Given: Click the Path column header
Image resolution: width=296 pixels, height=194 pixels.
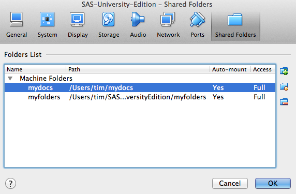Looking at the screenshot, I should [x=138, y=69].
